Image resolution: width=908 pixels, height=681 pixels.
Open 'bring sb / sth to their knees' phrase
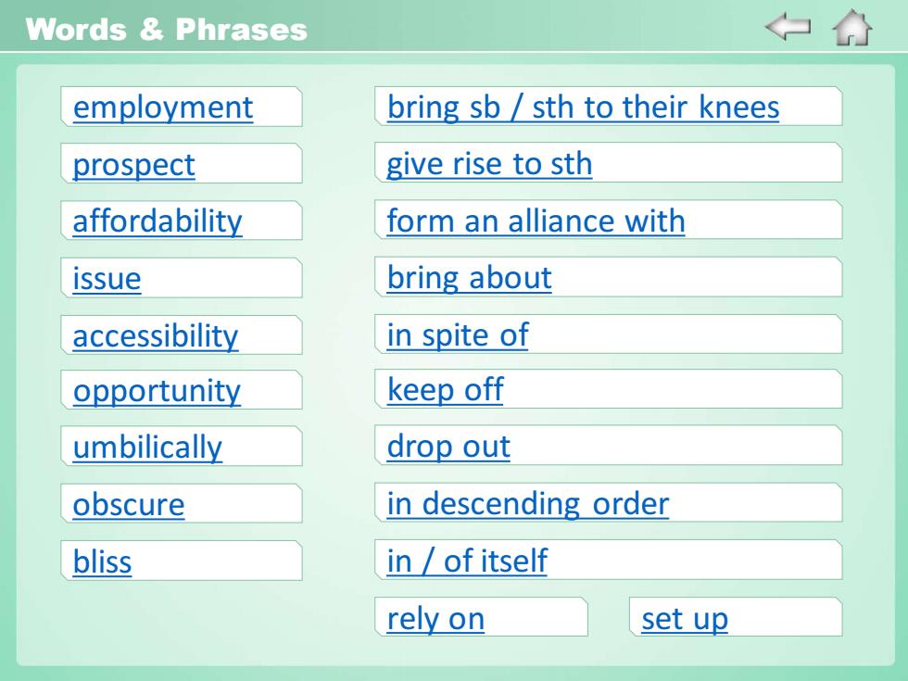pos(583,107)
